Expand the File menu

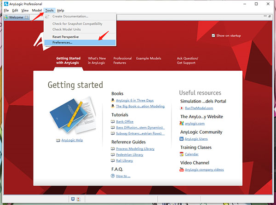[6, 10]
